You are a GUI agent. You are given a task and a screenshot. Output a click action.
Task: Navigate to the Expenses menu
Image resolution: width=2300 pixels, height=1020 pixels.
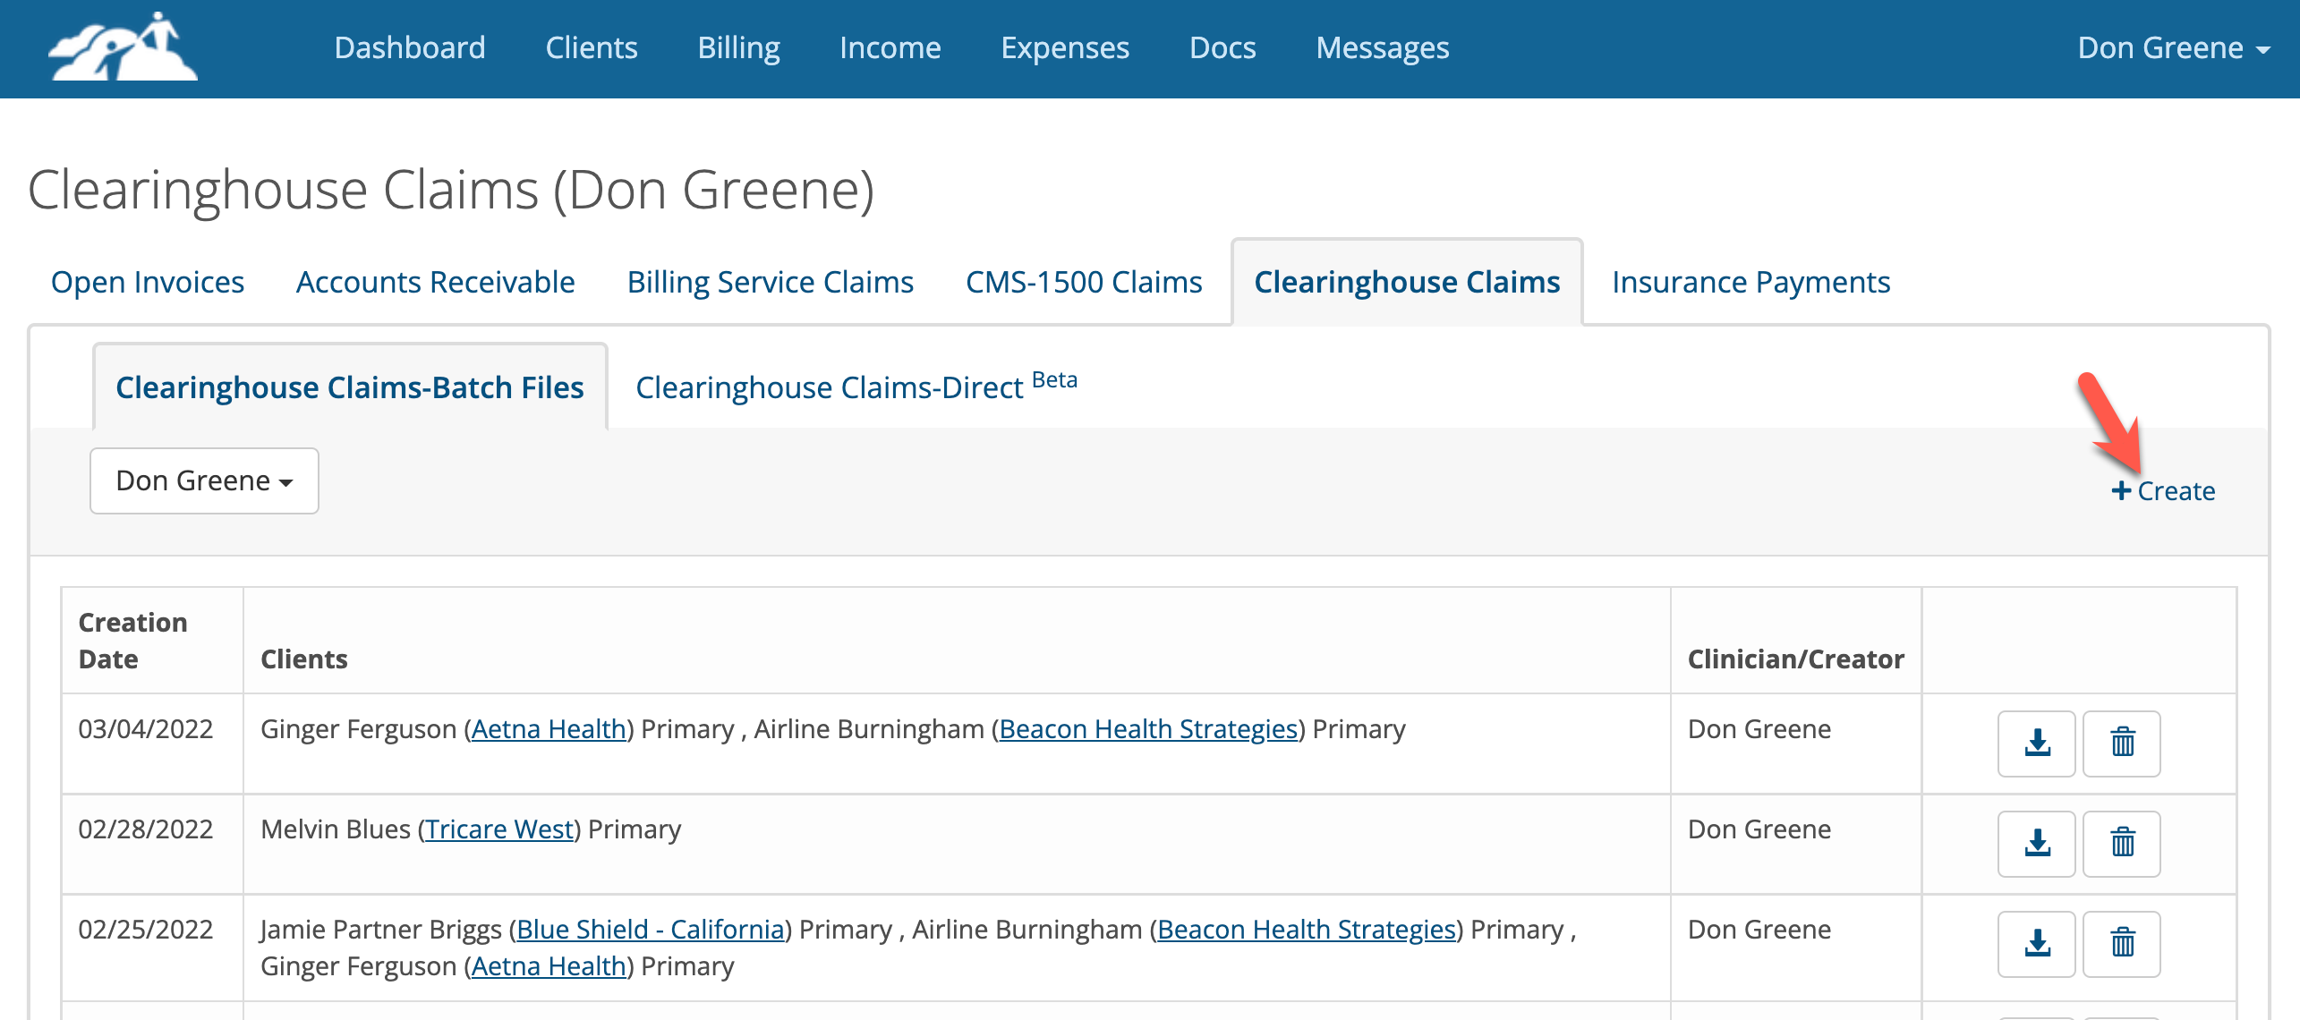(x=1065, y=47)
